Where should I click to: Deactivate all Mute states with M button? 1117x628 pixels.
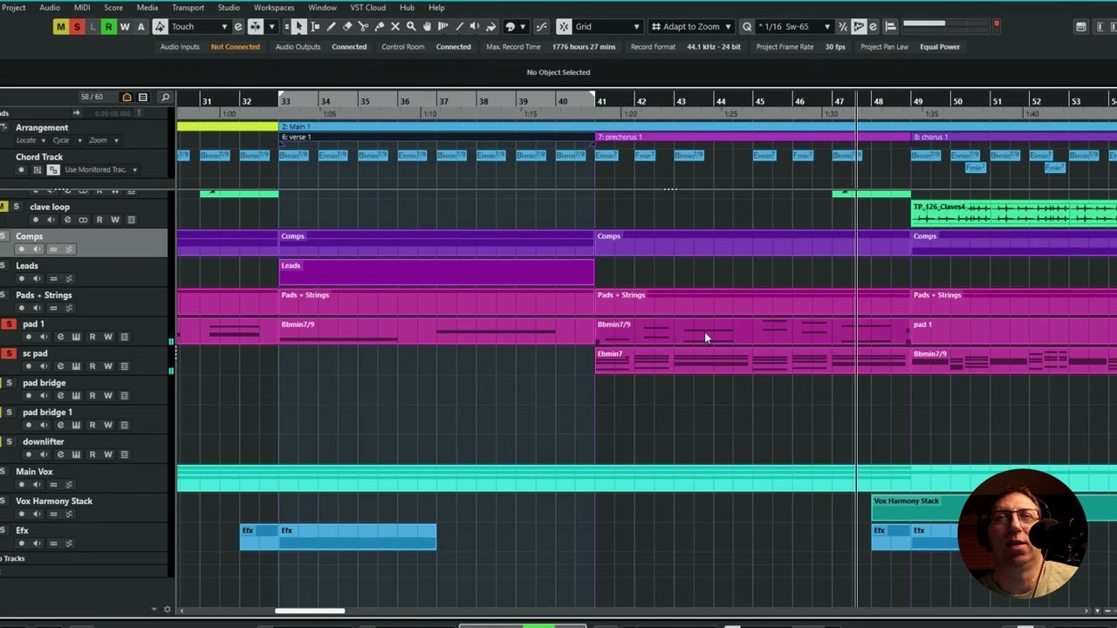tap(60, 26)
